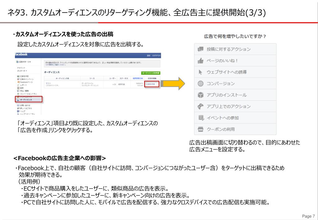Click the speech bubble icon for 投稿に対するアクション

(200, 49)
